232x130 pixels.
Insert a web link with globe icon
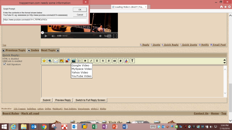click(x=50, y=61)
